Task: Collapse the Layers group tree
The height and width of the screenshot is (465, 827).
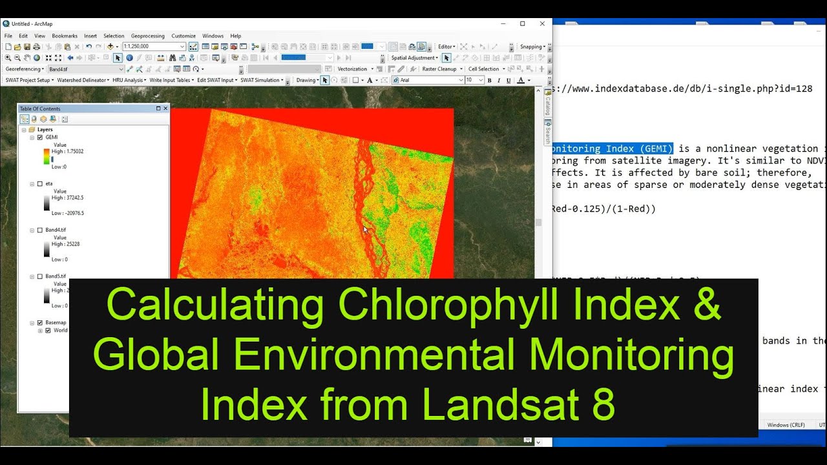Action: pyautogui.click(x=24, y=130)
